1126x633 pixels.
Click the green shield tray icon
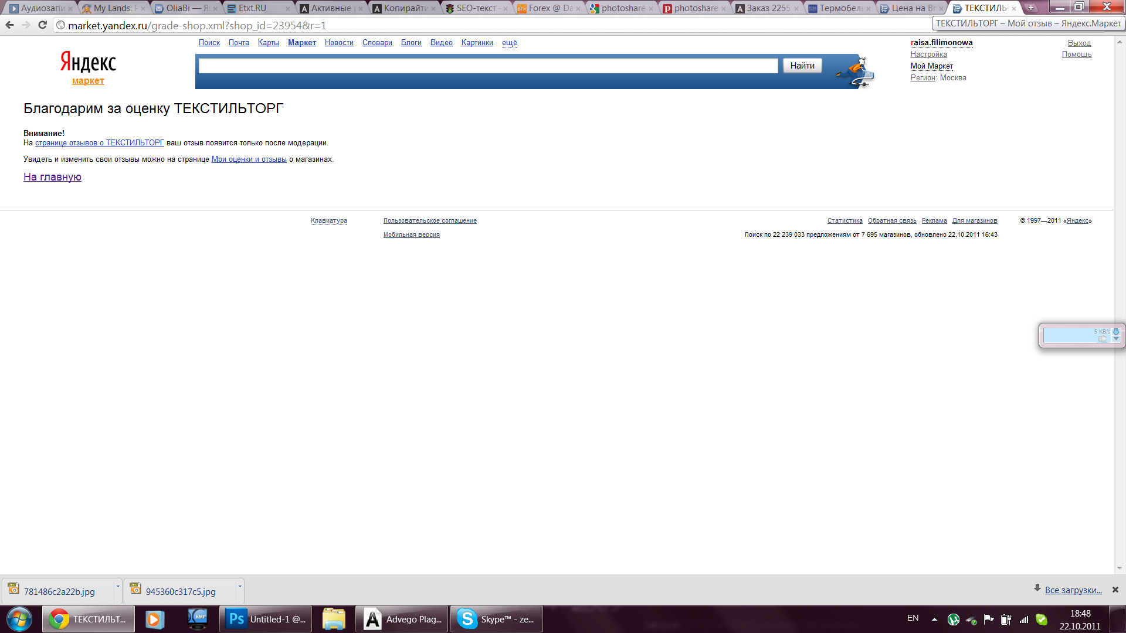pos(1042,619)
